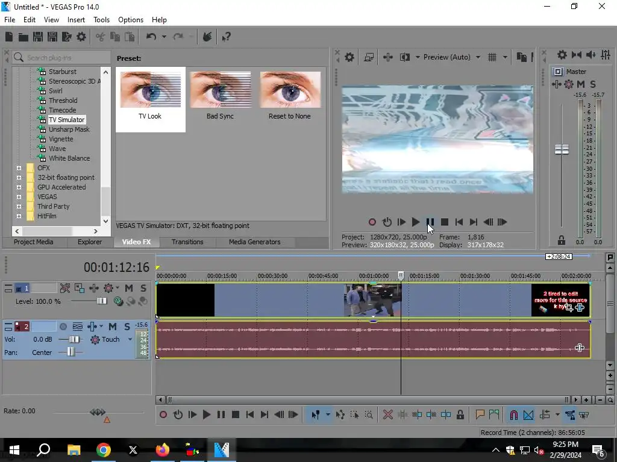Expand the GPU Accelerated folder
Image resolution: width=617 pixels, height=462 pixels.
(19, 187)
